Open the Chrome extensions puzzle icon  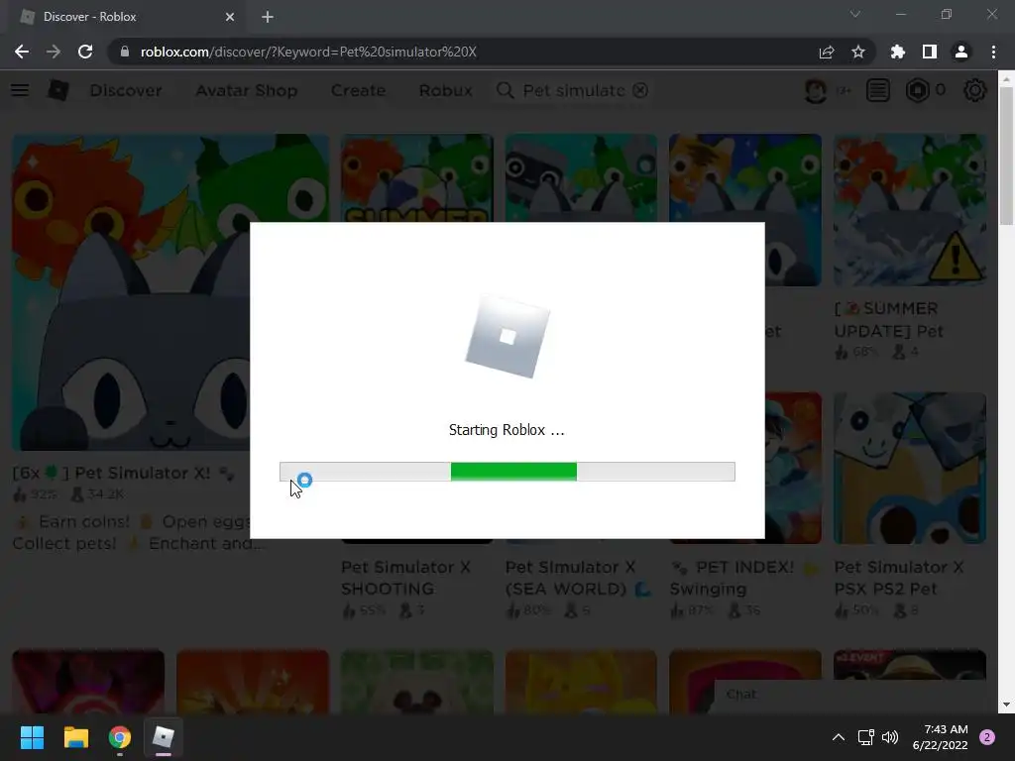(x=898, y=52)
